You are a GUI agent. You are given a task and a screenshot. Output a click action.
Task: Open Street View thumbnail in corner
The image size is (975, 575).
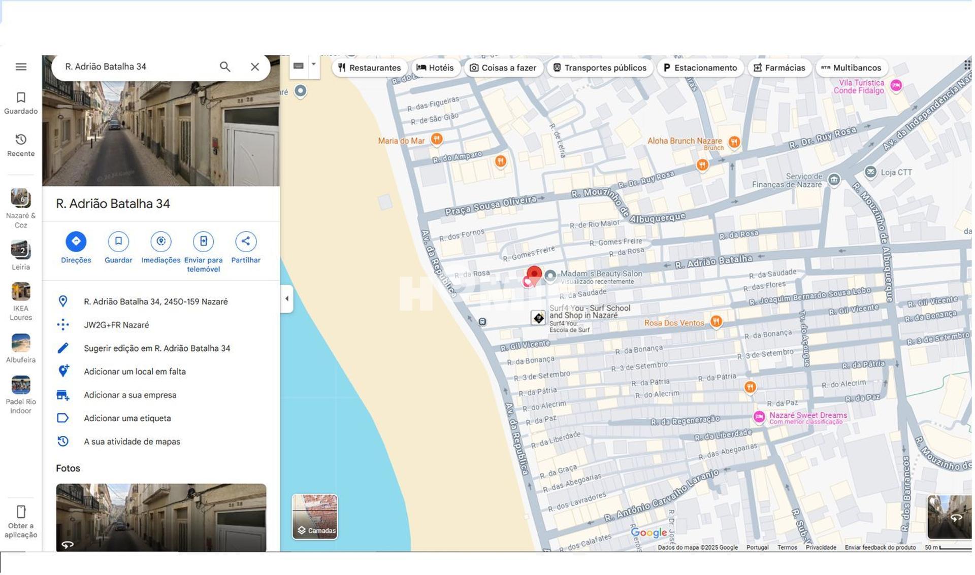(949, 517)
